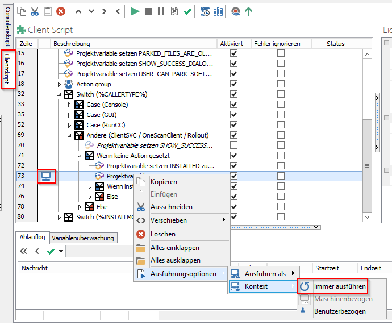Enable Aktiviert for italic SHOW_SUCCESS row
Screen dimensions: 392x325
tap(233, 145)
